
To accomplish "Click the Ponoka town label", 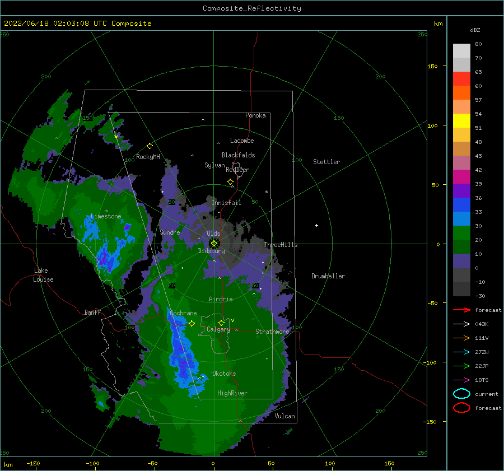I will click(x=255, y=115).
